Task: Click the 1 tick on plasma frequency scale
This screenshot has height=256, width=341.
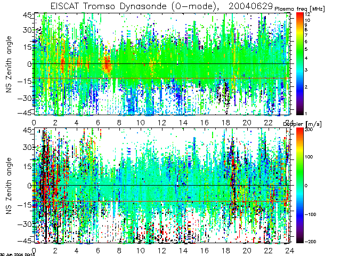Action: [x=306, y=114]
